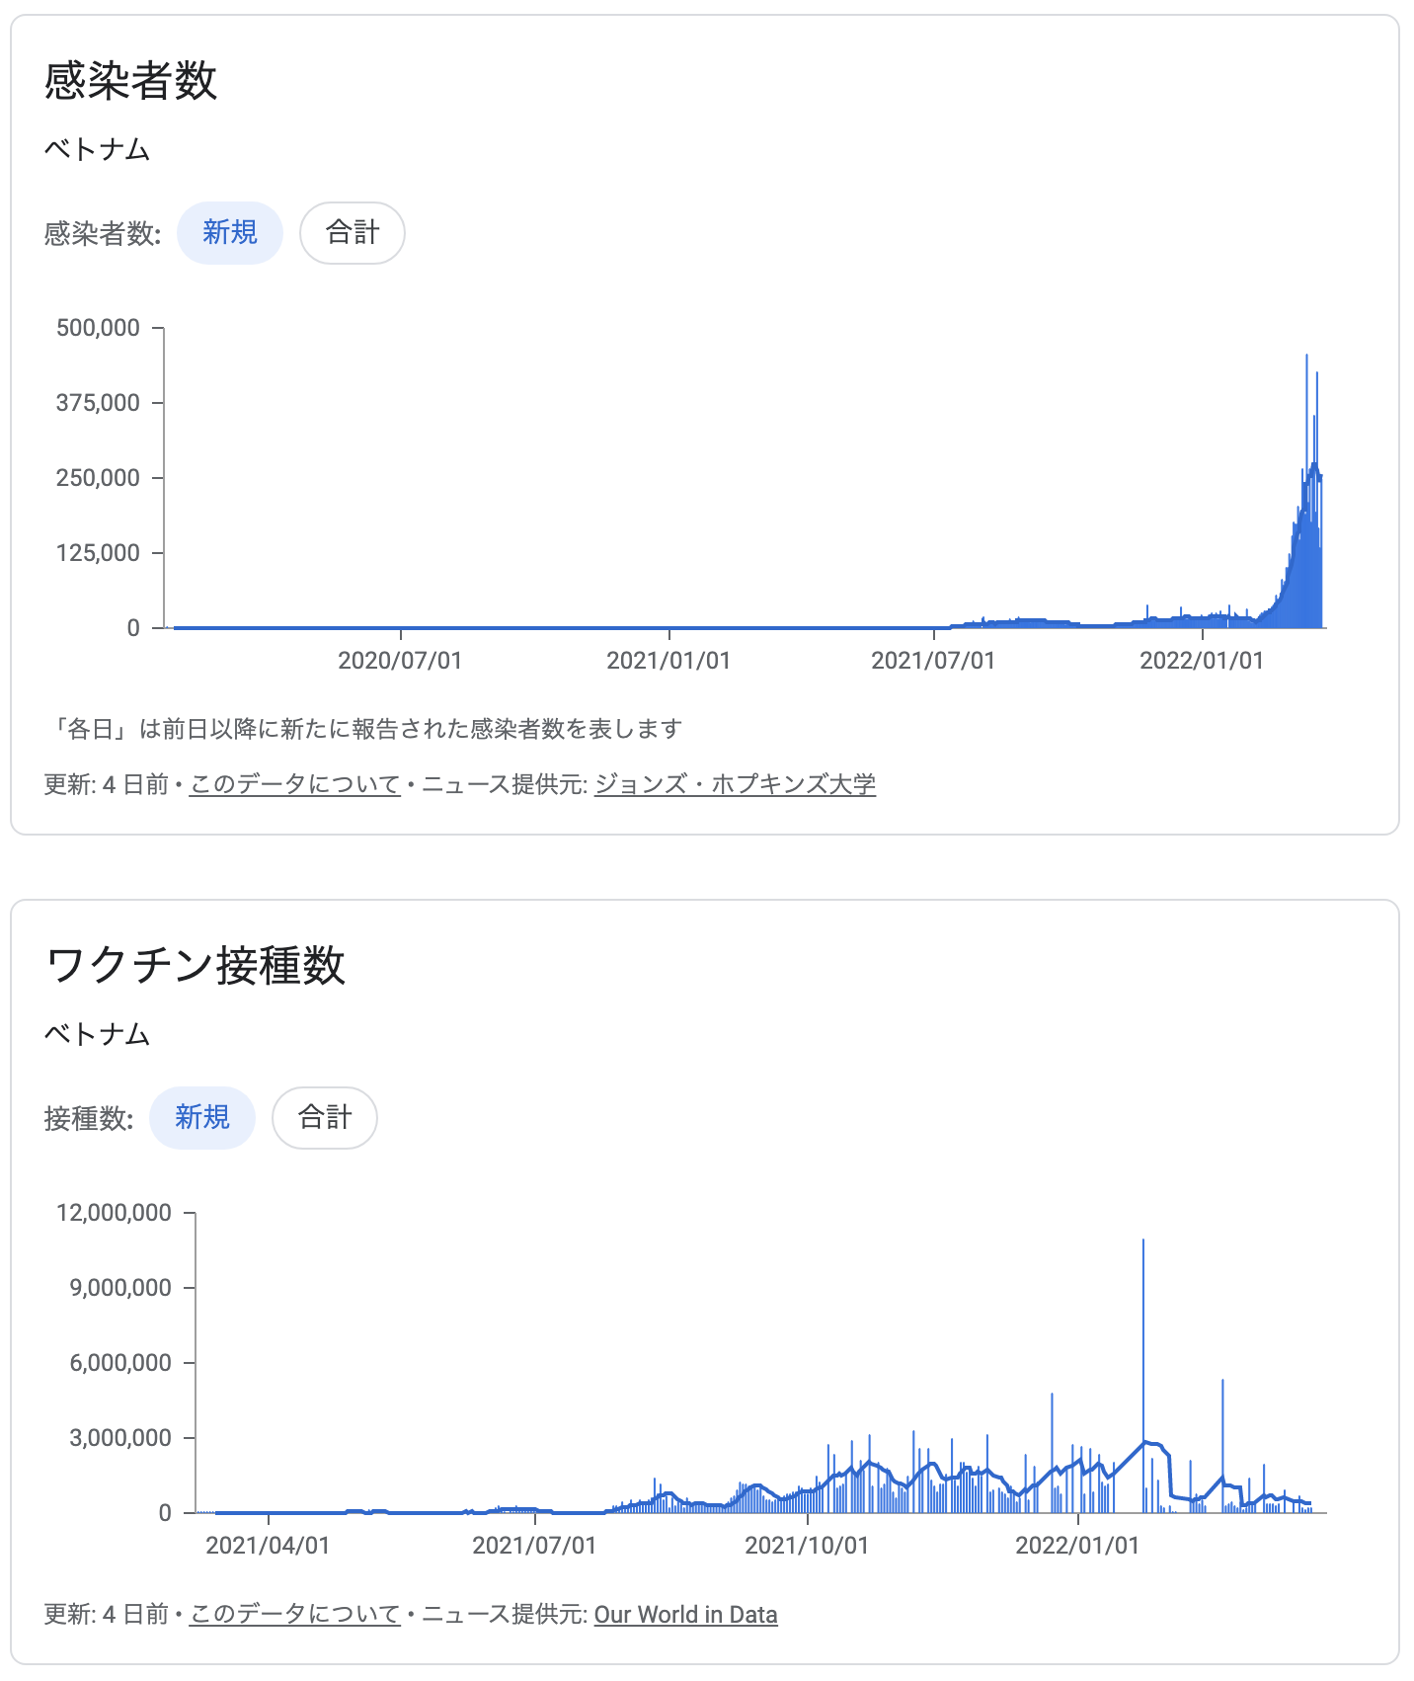Image resolution: width=1414 pixels, height=1681 pixels.
Task: Click ベトナム subtitle in the vaccination card
Action: pos(97,1035)
